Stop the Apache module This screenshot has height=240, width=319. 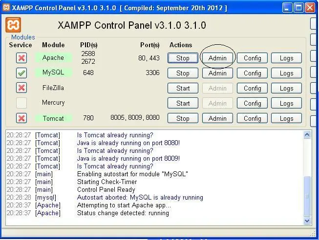pos(183,58)
